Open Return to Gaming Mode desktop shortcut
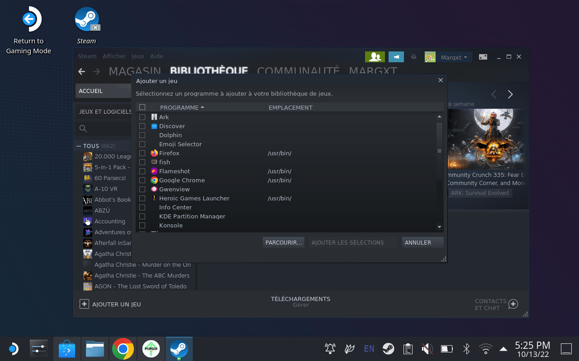Image resolution: width=579 pixels, height=361 pixels. click(x=28, y=31)
